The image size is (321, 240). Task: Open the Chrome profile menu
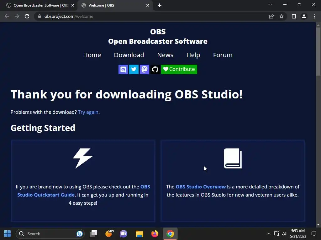pyautogui.click(x=304, y=16)
